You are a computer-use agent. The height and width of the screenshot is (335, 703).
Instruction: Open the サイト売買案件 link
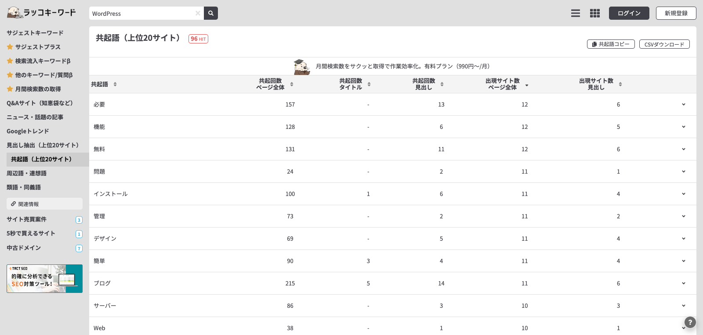(x=26, y=219)
